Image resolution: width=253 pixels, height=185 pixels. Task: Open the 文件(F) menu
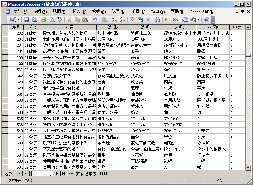(x=20, y=12)
